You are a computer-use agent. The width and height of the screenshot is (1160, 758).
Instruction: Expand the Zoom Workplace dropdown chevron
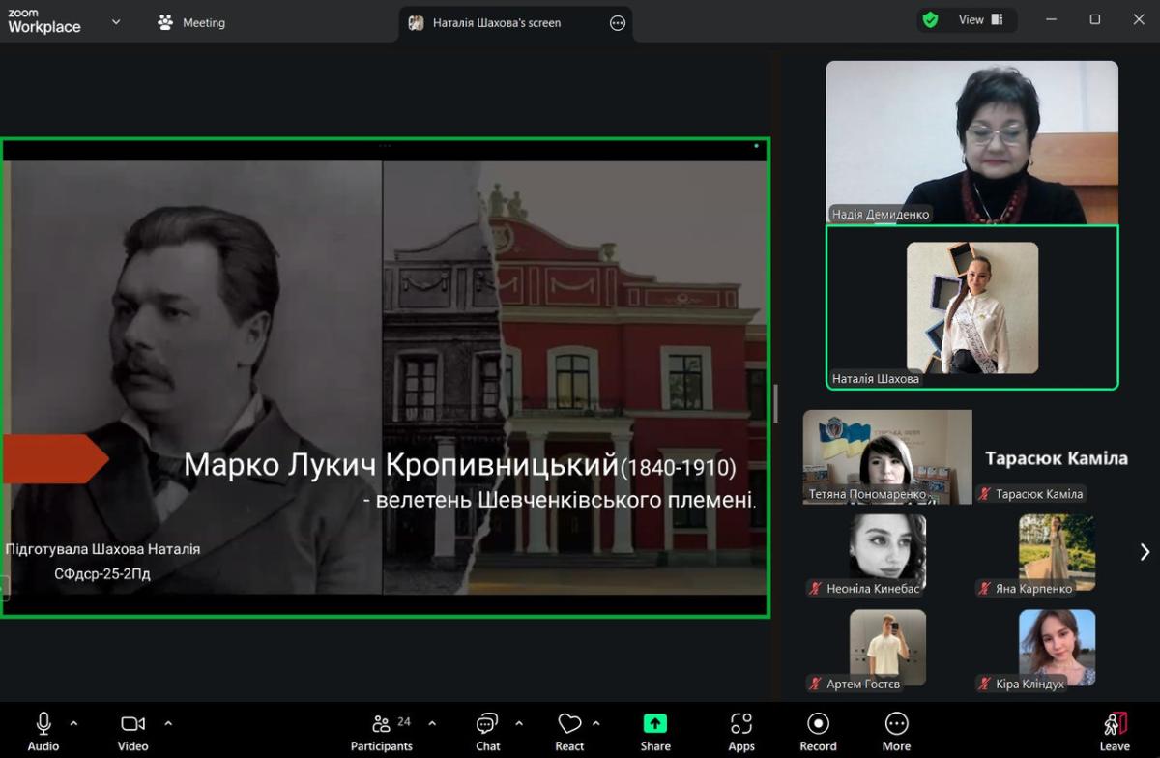(x=116, y=21)
